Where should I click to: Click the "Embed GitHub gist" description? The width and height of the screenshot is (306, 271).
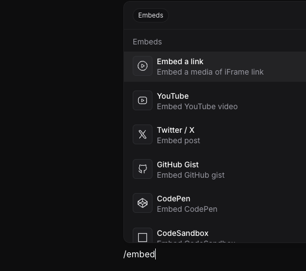pyautogui.click(x=191, y=175)
